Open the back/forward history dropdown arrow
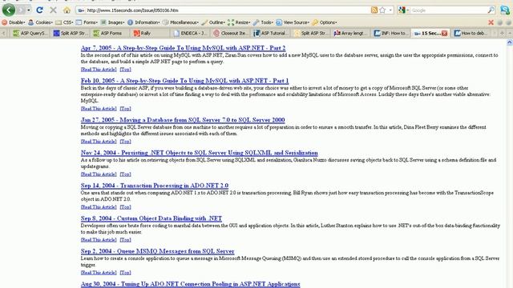Image resolution: width=513 pixels, height=288 pixels. (29, 10)
